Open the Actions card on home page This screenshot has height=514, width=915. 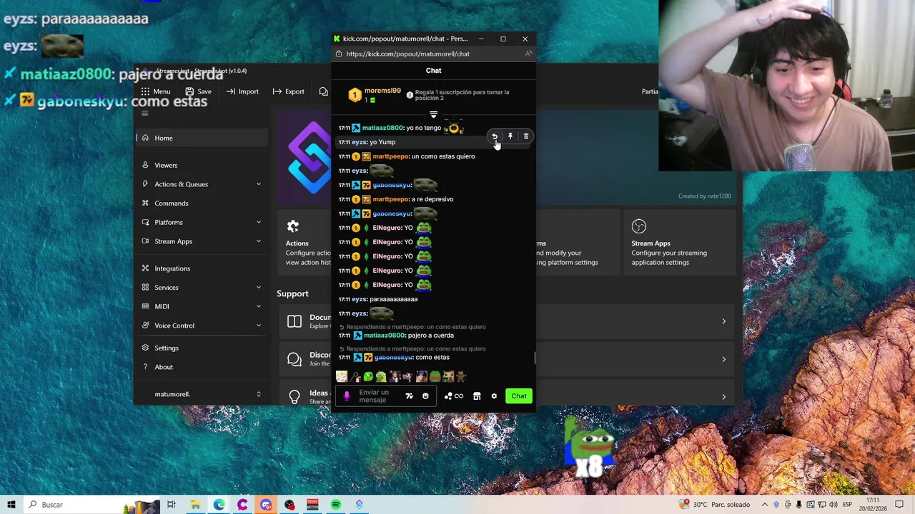(x=305, y=243)
